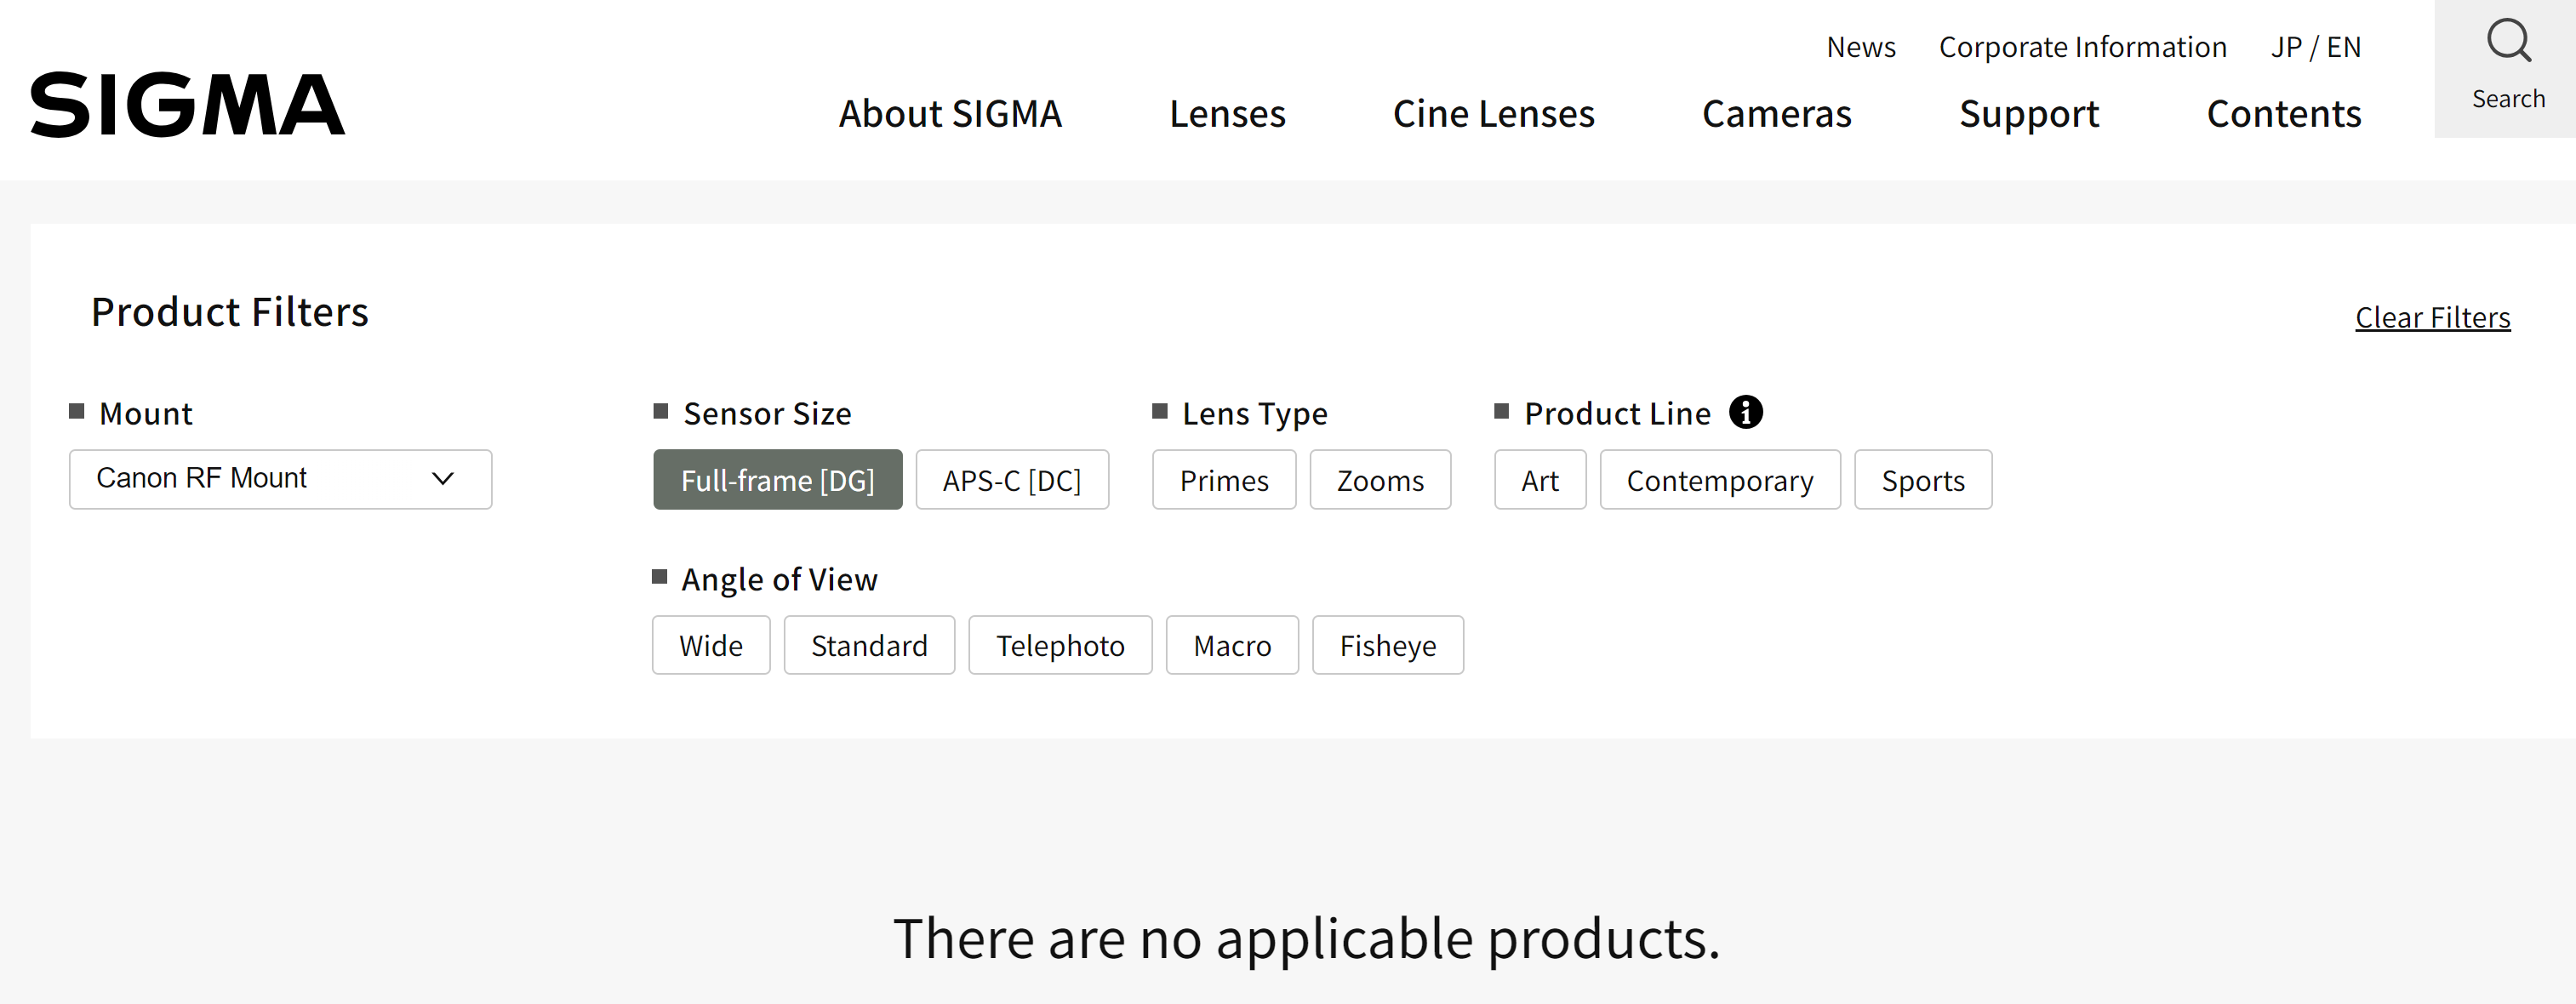The width and height of the screenshot is (2576, 1004).
Task: Open the Lenses menu
Action: tap(1227, 114)
